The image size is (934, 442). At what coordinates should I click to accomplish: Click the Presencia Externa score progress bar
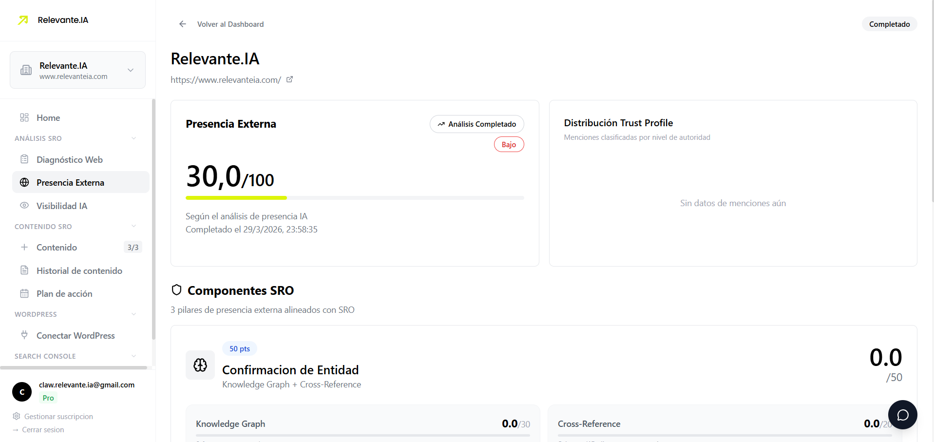click(355, 198)
